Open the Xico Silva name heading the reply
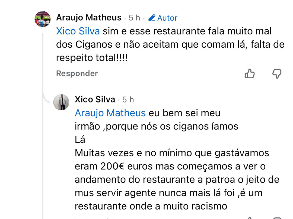Viewport: 293px width, 219px height. (95, 99)
